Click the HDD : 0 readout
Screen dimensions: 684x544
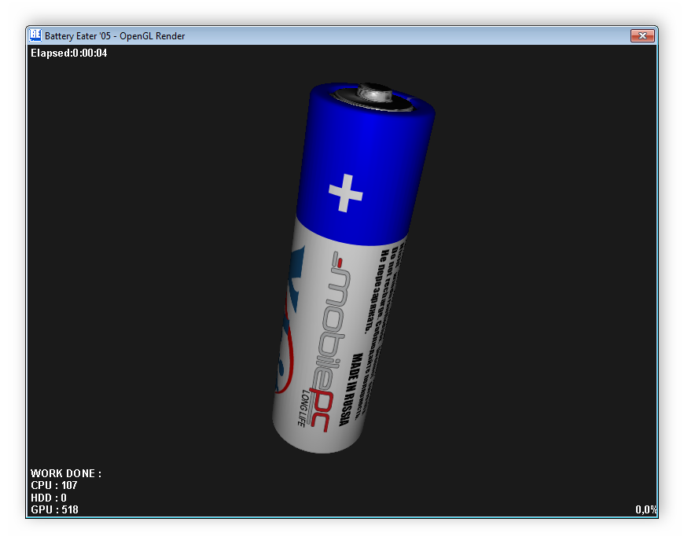49,498
